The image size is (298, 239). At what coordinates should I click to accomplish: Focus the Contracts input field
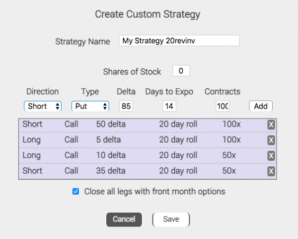coord(222,106)
